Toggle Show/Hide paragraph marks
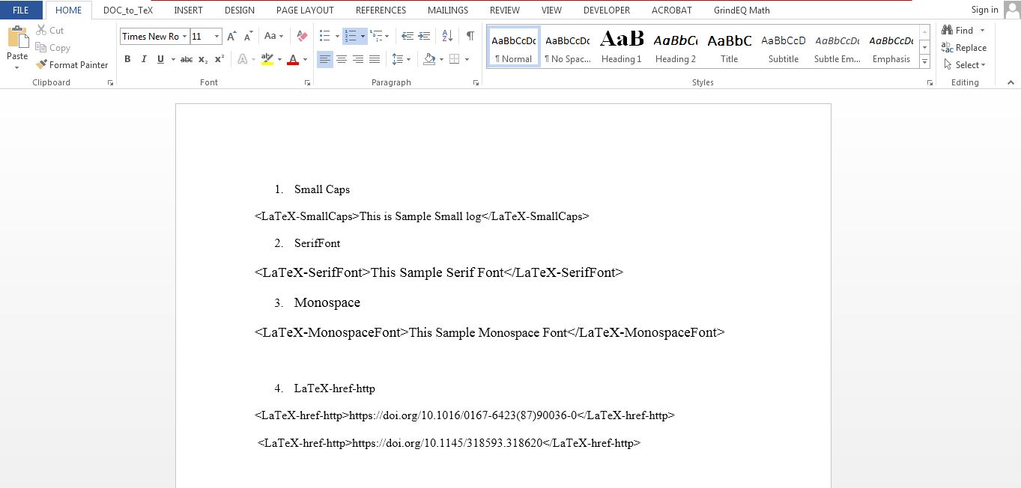 pos(470,36)
